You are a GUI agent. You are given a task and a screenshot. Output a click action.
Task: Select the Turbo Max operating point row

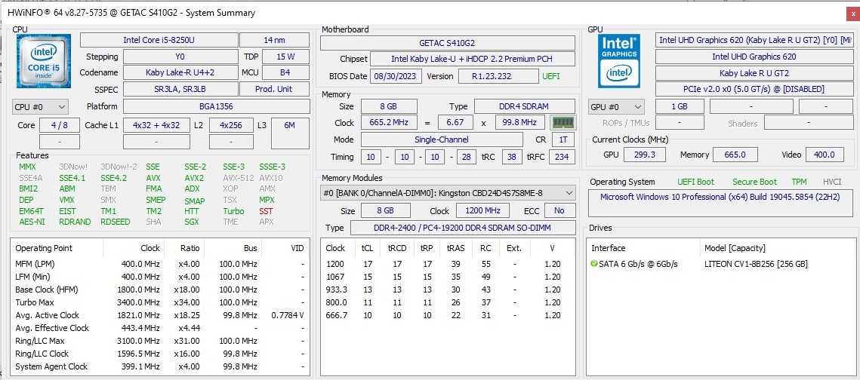click(159, 302)
